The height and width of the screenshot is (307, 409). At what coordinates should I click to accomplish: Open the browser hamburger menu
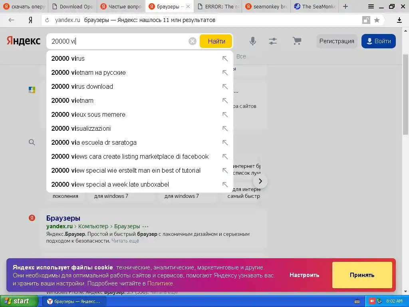coord(371,6)
